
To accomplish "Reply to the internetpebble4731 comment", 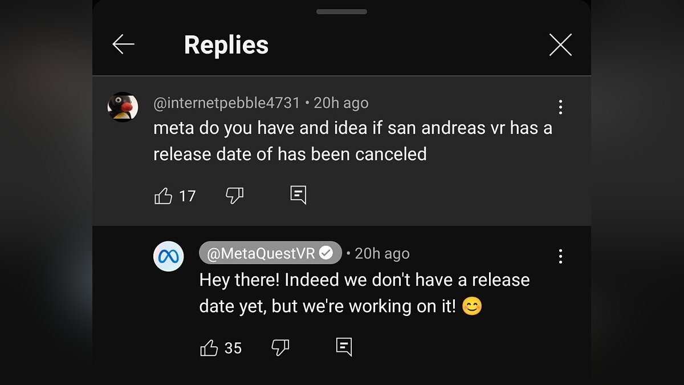I will click(298, 195).
